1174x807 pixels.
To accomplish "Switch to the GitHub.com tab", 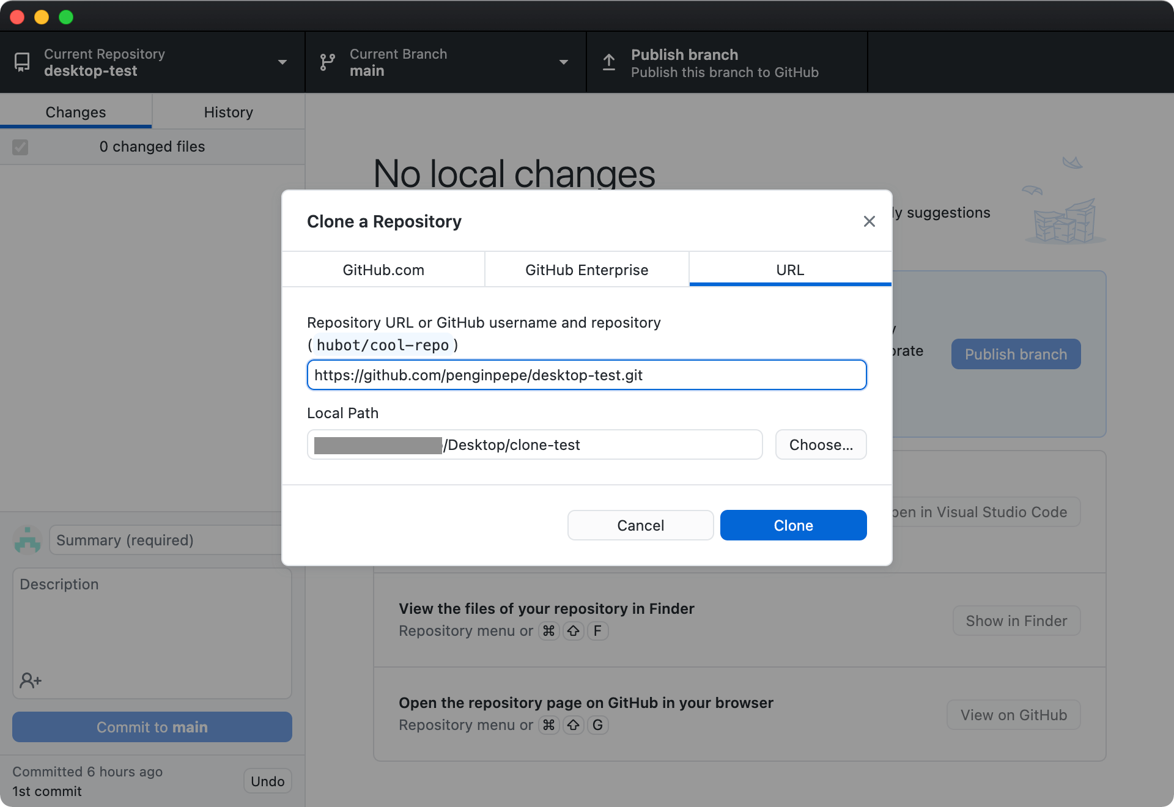I will (x=383, y=270).
